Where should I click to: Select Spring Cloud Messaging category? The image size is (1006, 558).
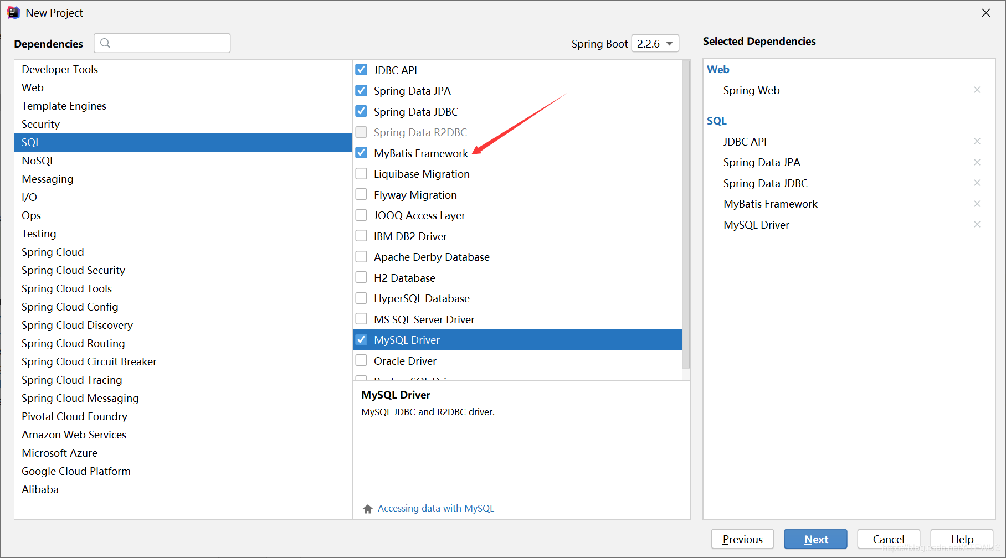pyautogui.click(x=183, y=398)
